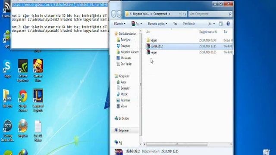Open the Clash of Clans shortcut
This screenshot has height=155, width=276.
pyautogui.click(x=38, y=71)
